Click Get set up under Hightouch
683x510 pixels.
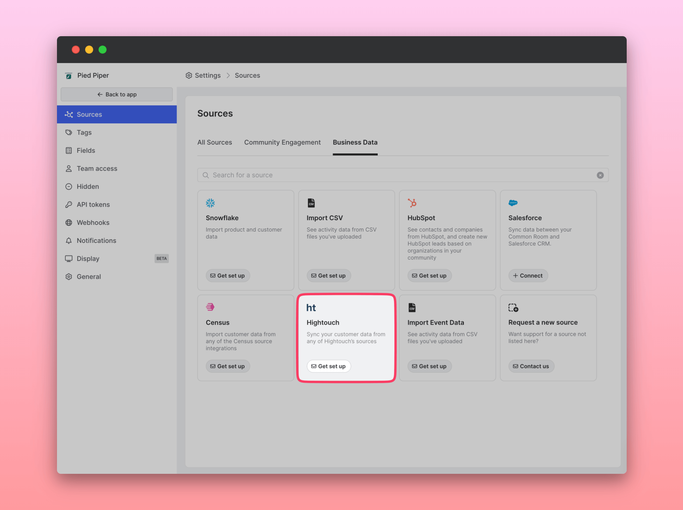(328, 366)
